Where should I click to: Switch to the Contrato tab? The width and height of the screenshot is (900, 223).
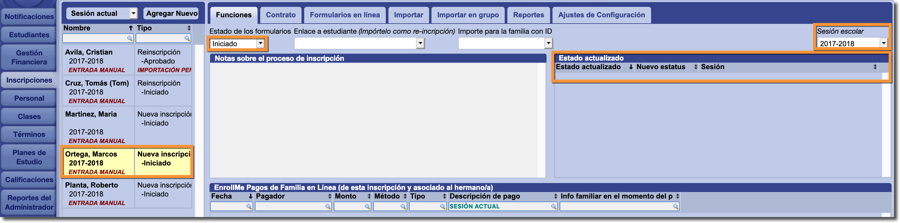pos(281,15)
